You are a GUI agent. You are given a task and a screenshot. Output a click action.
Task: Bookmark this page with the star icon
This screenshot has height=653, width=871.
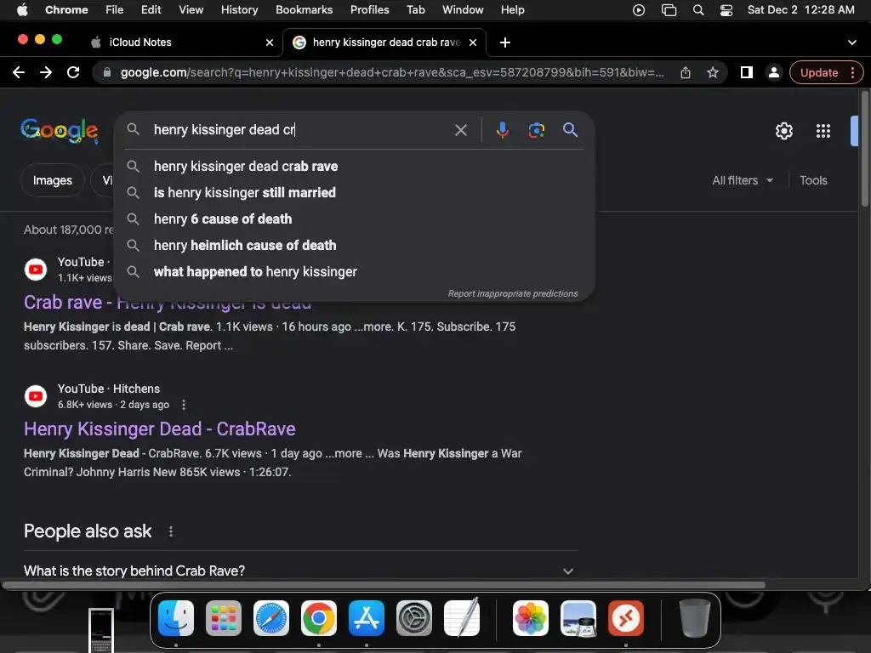[713, 72]
